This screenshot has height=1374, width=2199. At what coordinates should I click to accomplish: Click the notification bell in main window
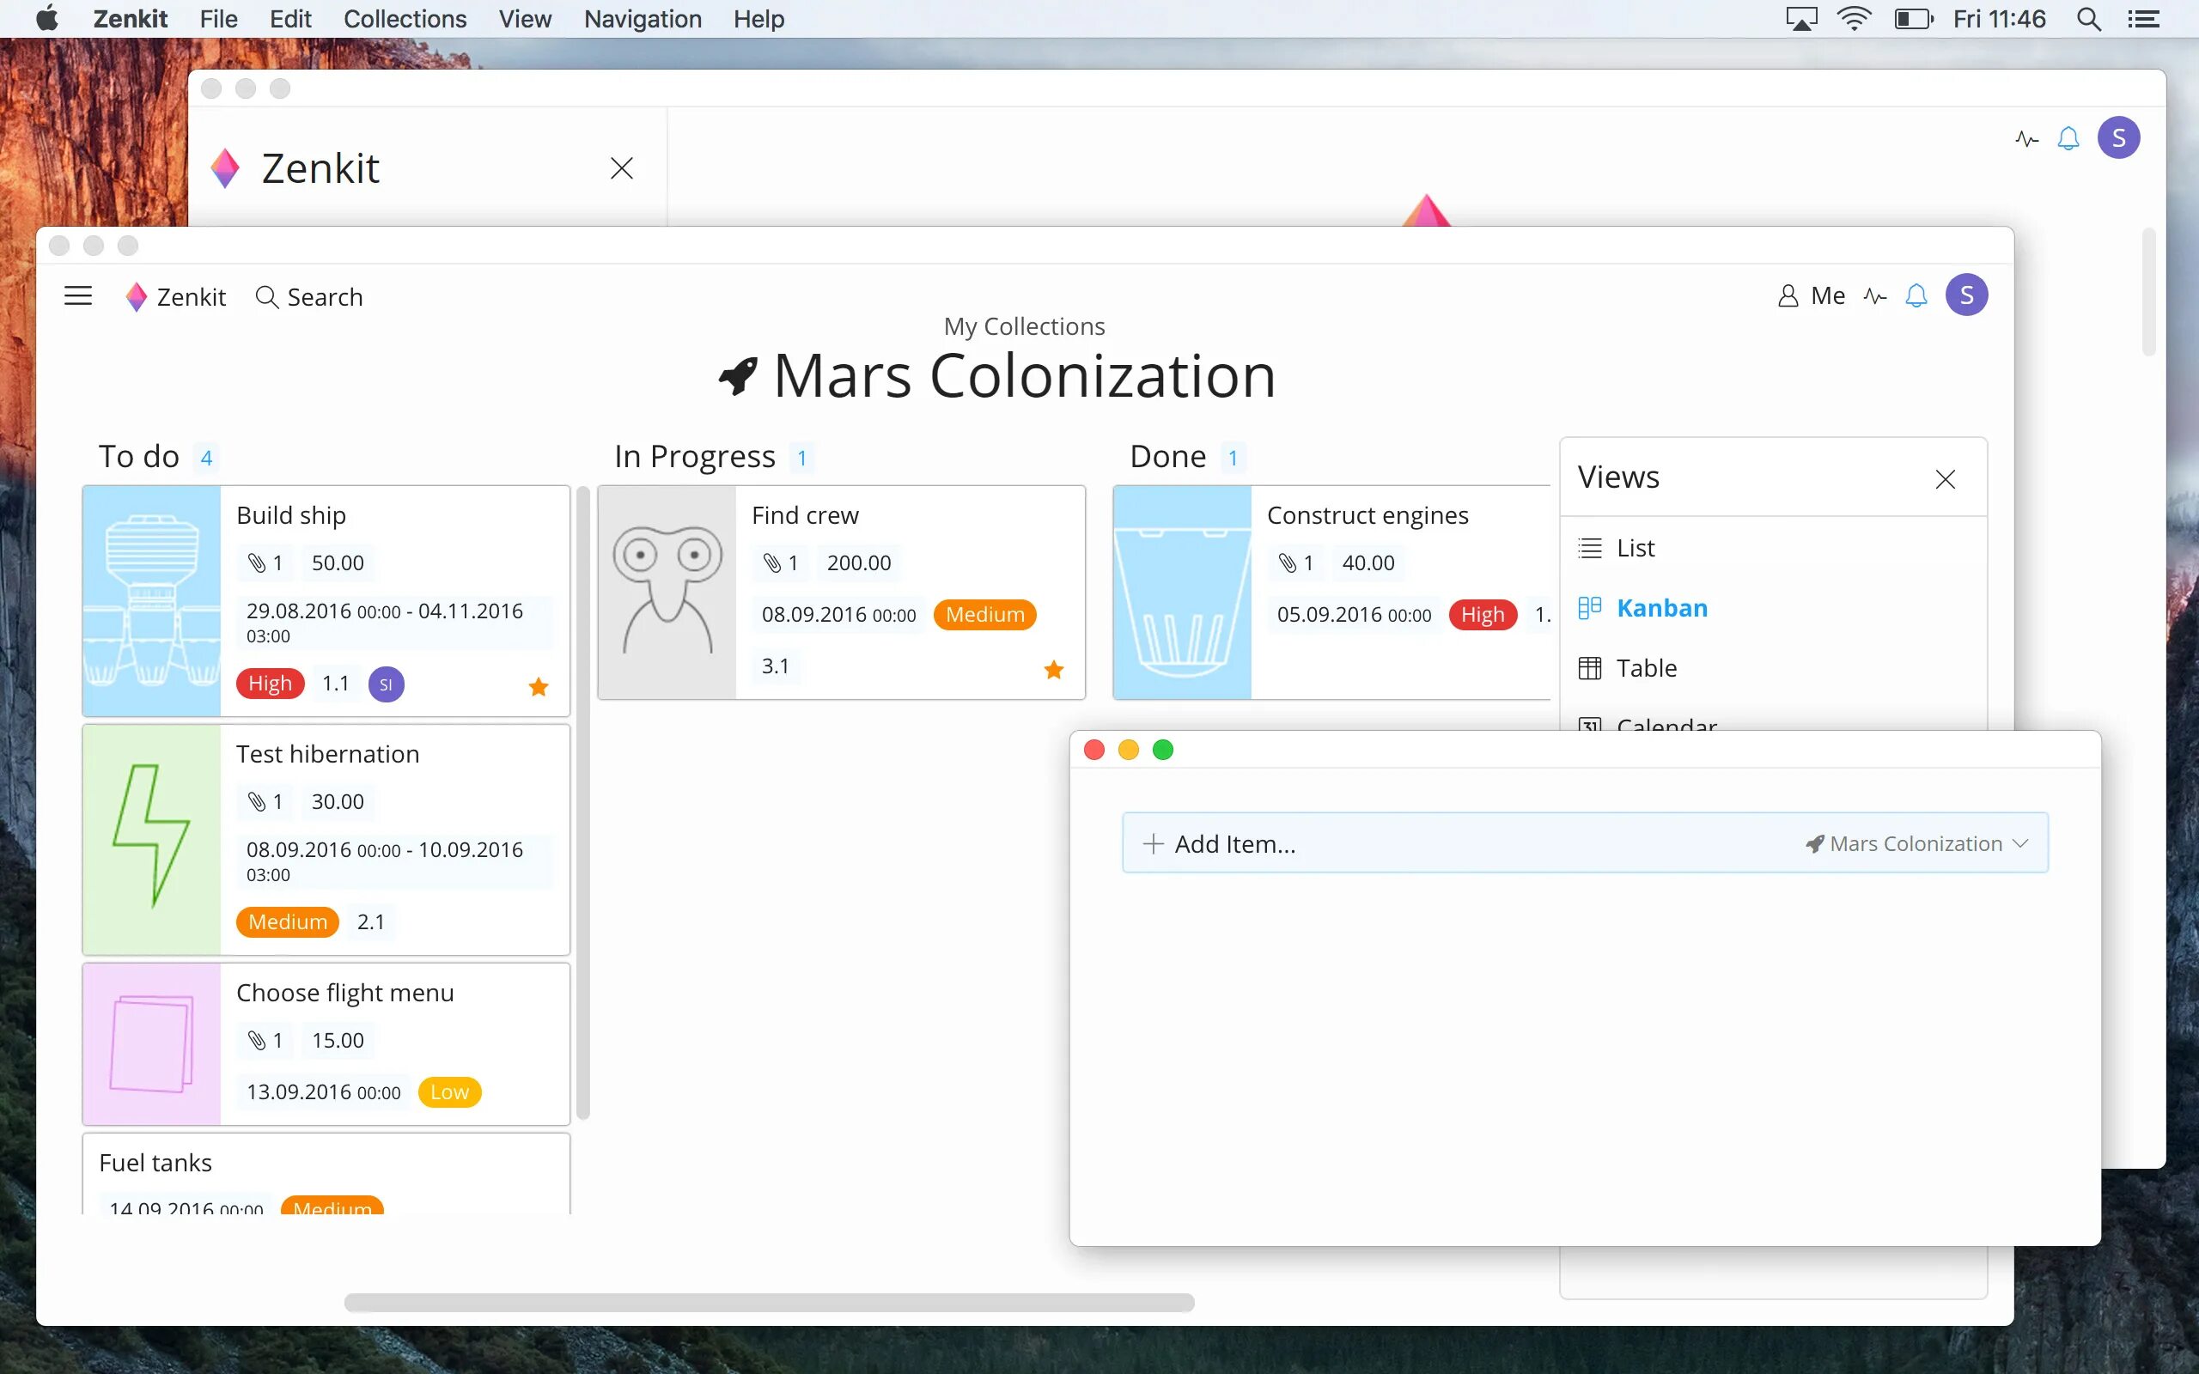[1916, 295]
